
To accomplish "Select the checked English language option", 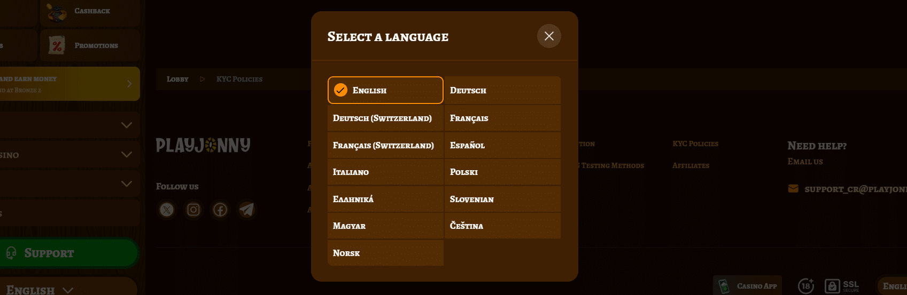I will [385, 90].
